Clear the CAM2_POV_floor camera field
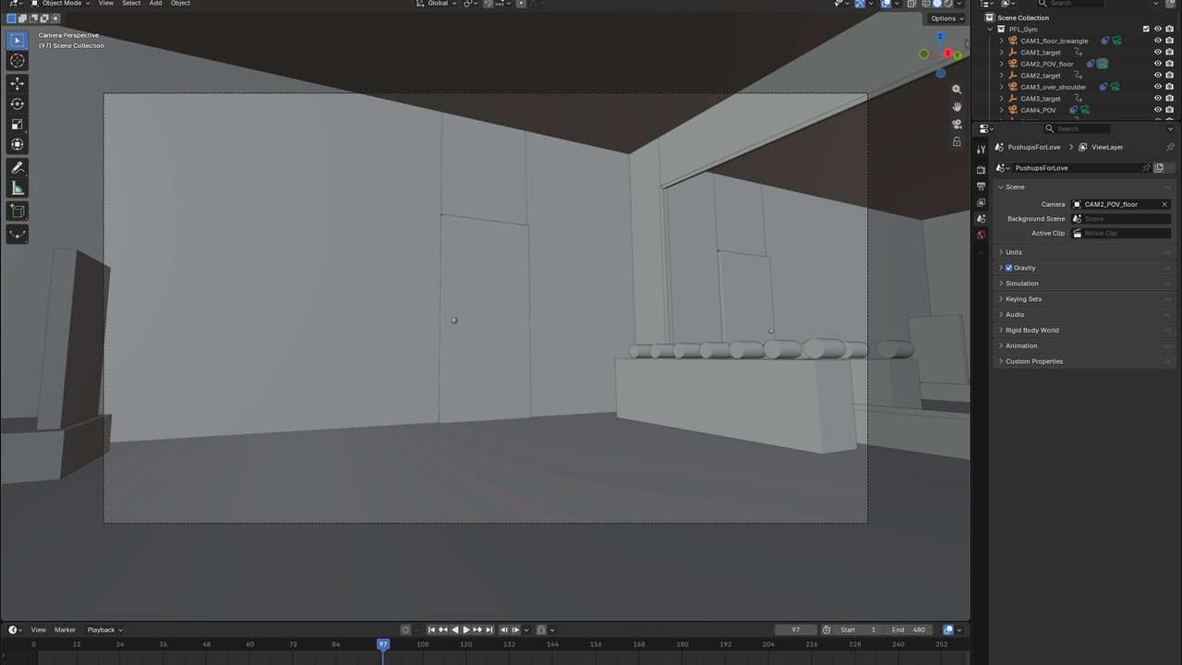This screenshot has width=1182, height=665. [1164, 204]
